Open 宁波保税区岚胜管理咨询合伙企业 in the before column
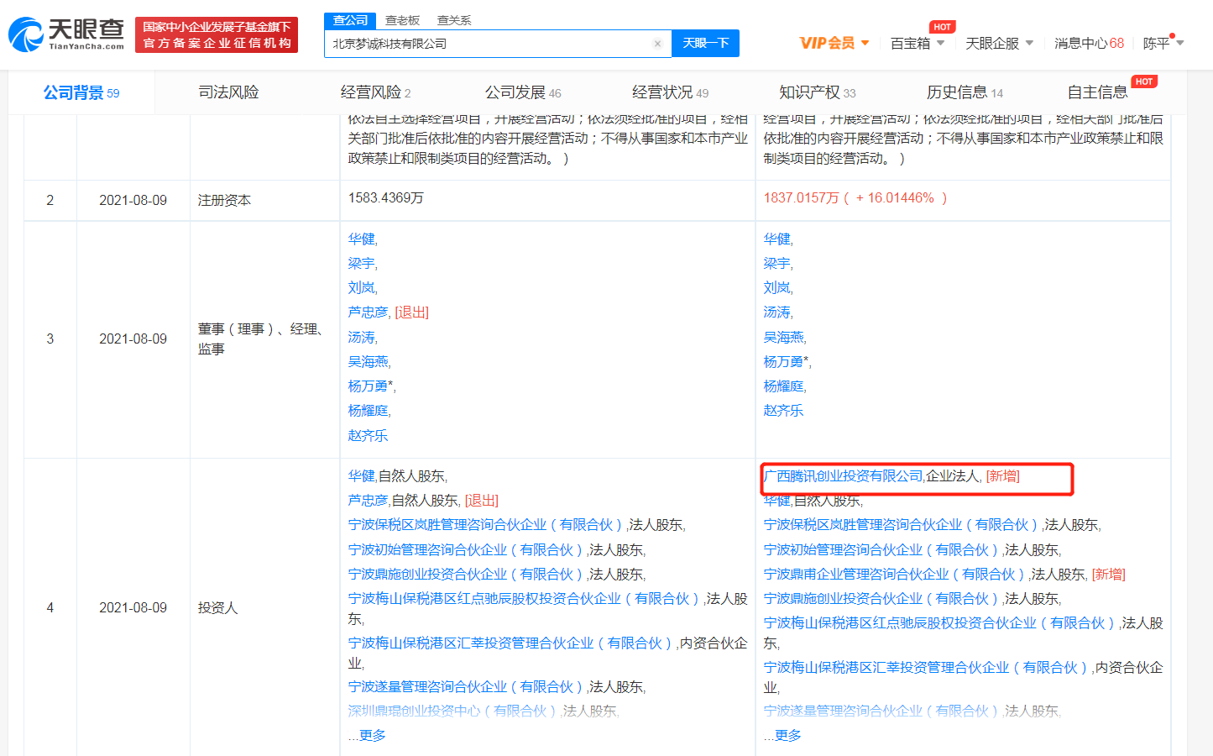1213x756 pixels. (x=485, y=525)
